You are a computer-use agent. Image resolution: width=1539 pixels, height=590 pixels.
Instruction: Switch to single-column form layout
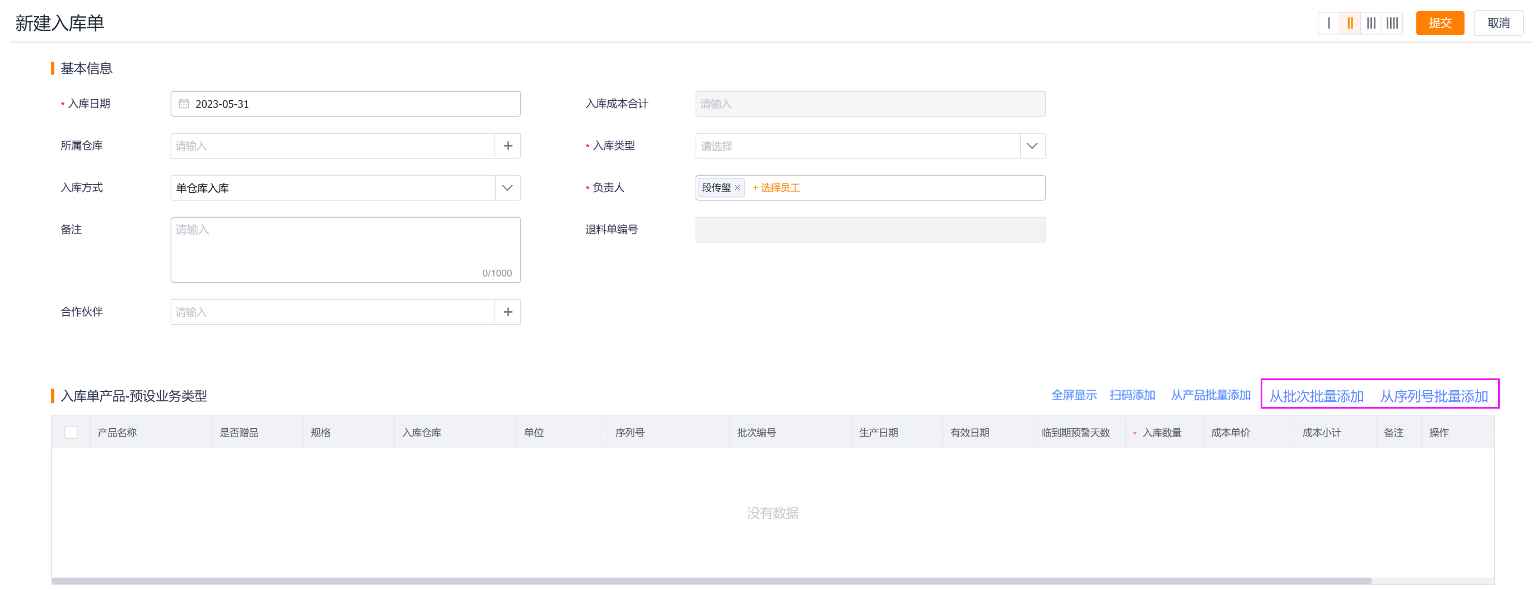pos(1328,24)
